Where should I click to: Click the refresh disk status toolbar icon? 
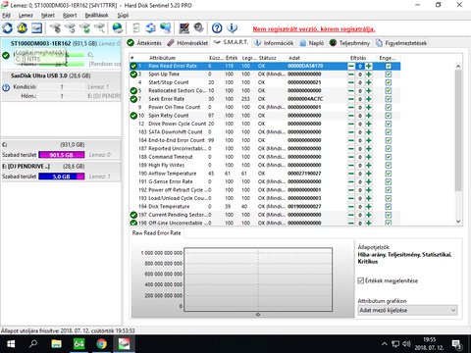[x=8, y=28]
